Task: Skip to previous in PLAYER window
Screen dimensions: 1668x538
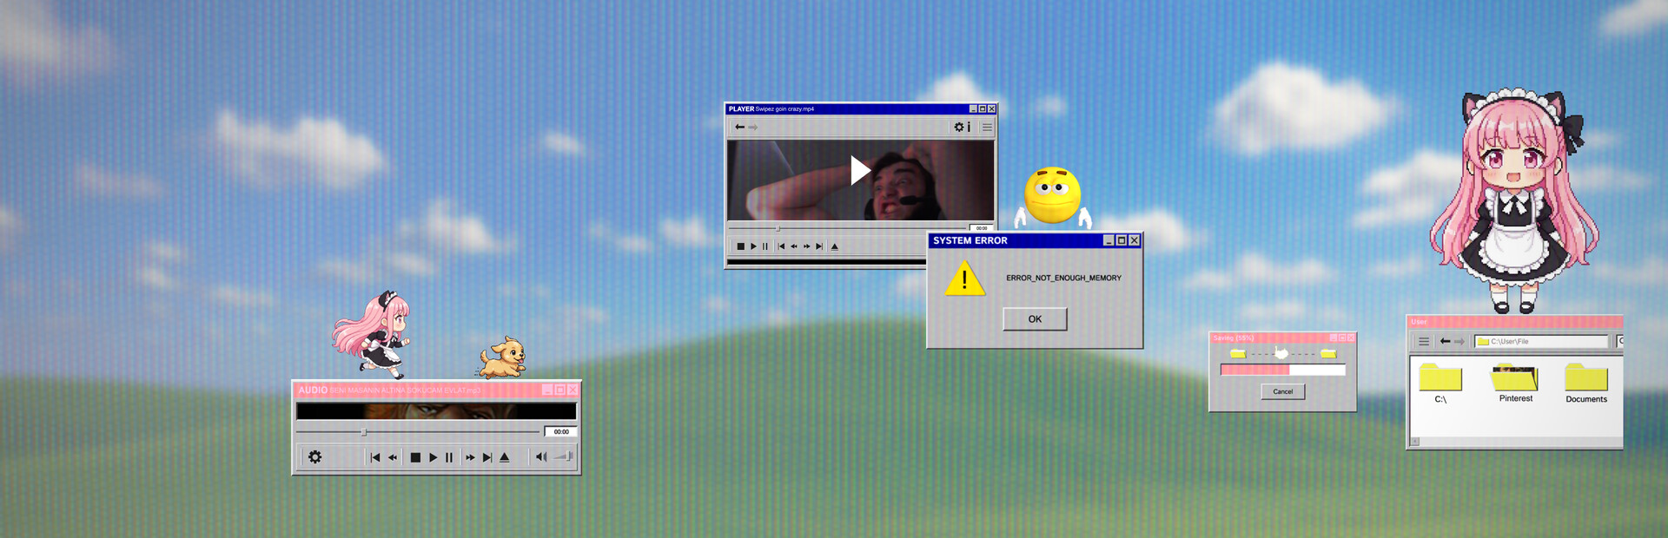Action: (x=781, y=246)
